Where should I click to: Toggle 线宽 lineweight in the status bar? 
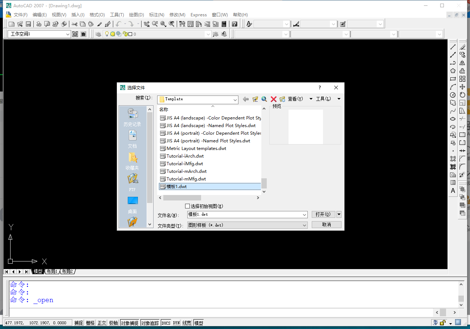[x=187, y=323]
